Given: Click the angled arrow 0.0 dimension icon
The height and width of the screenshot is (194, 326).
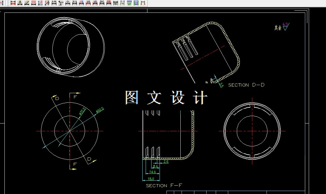Looking at the screenshot, I should tap(61, 3).
